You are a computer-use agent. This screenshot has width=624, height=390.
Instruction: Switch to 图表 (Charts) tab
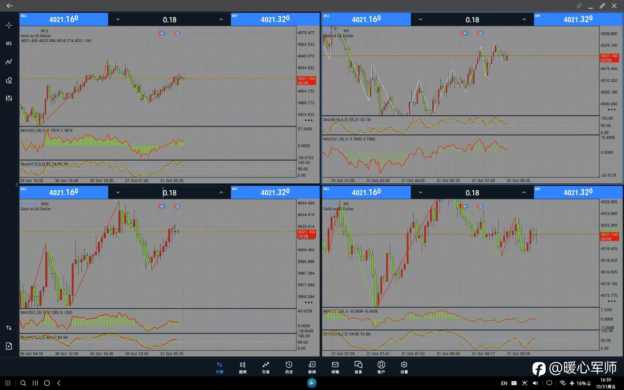243,367
